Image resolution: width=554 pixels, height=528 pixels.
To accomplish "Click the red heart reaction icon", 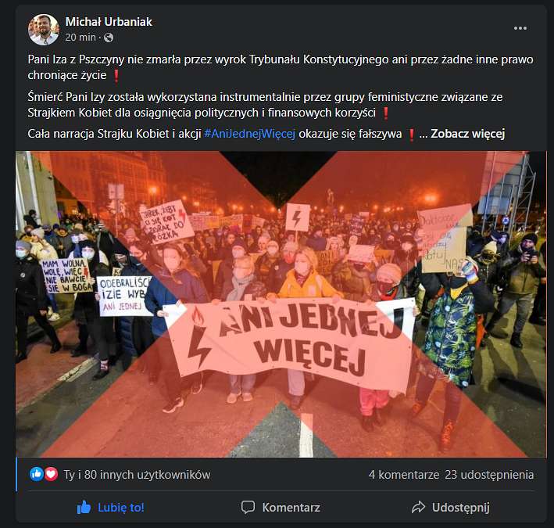I will coord(51,474).
